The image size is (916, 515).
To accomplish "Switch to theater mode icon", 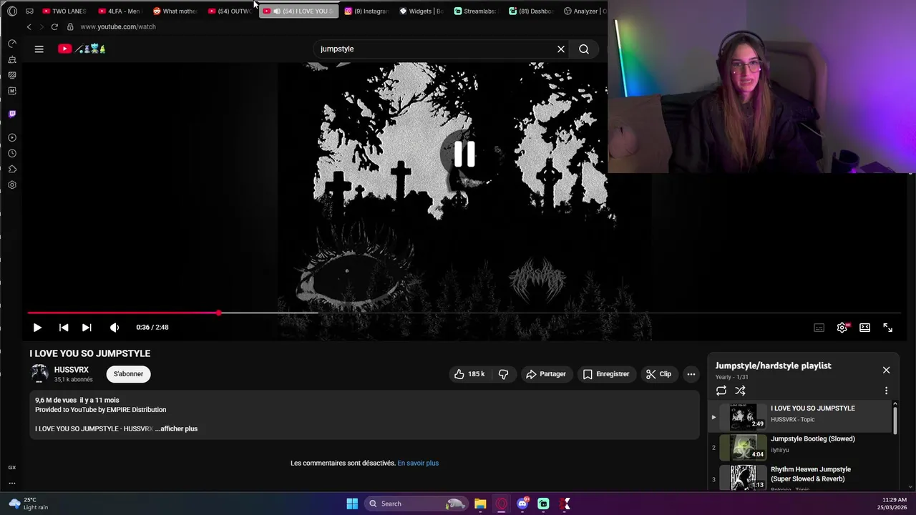I will (x=865, y=328).
